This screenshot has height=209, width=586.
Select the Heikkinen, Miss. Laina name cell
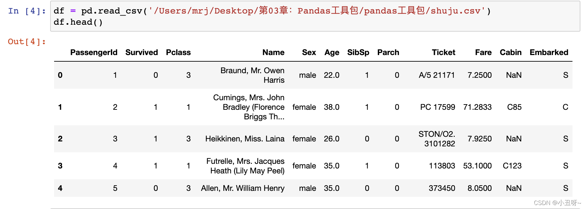245,139
